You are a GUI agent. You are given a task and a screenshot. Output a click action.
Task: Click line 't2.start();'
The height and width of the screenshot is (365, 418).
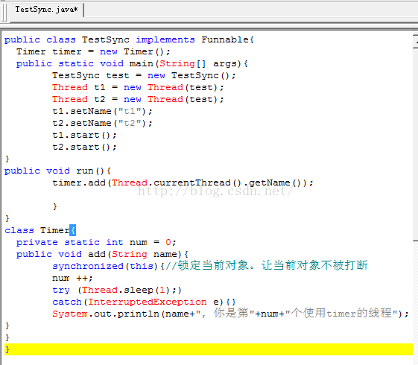tap(84, 147)
